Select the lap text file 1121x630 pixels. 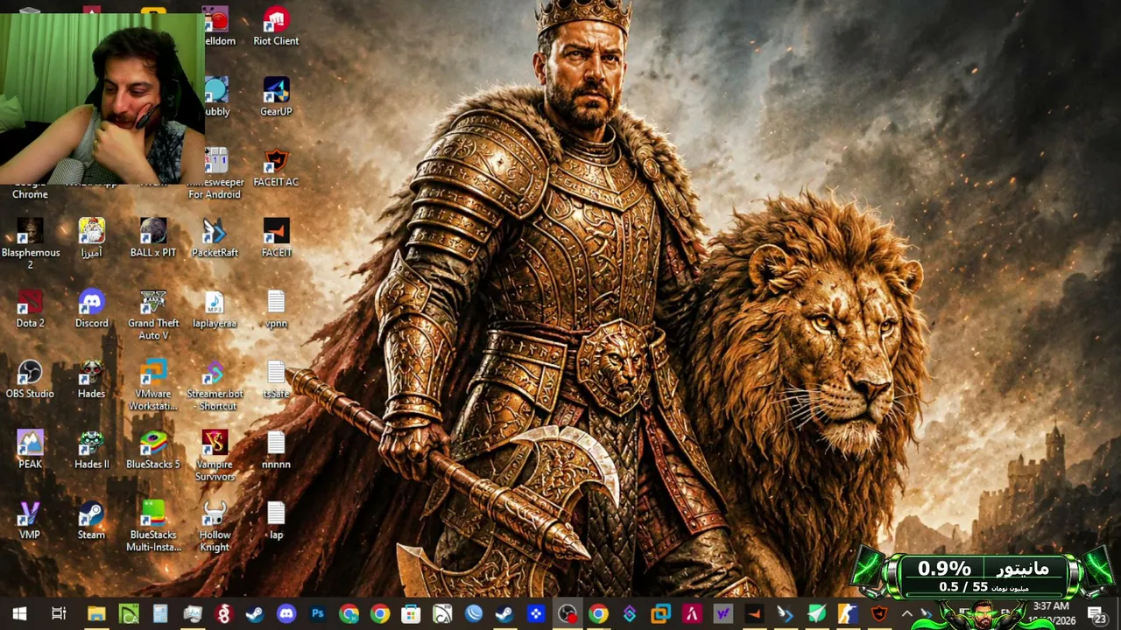coord(276,521)
